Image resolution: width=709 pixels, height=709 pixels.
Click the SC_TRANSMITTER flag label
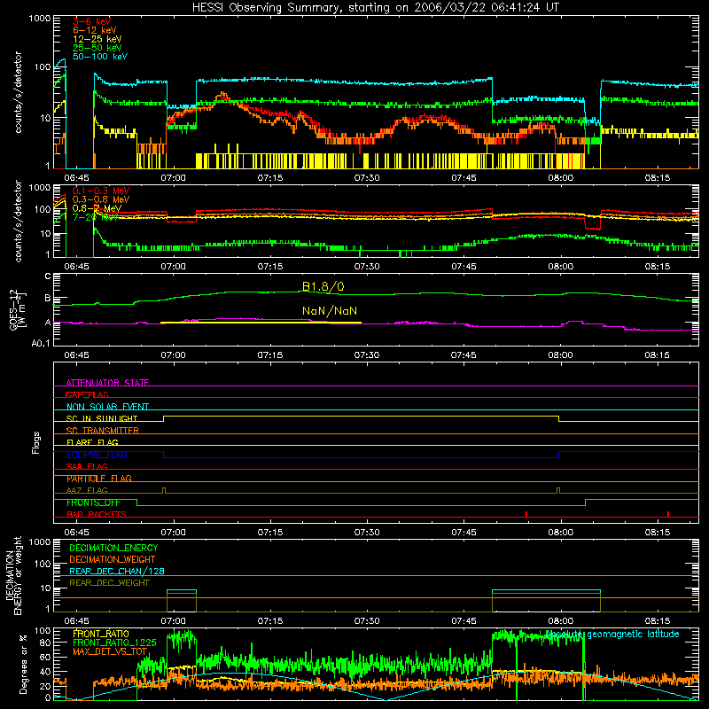[103, 431]
